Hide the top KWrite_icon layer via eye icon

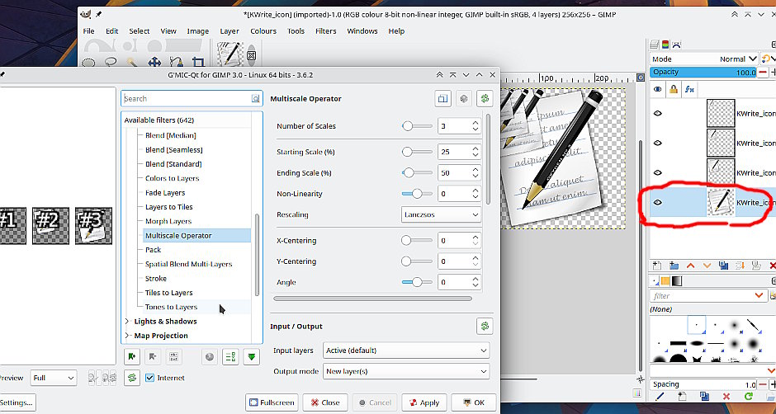tap(658, 114)
